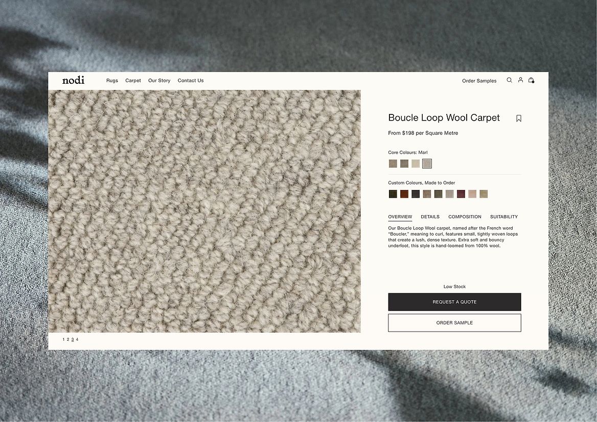
Task: Go to image page 4
Action: click(x=77, y=339)
